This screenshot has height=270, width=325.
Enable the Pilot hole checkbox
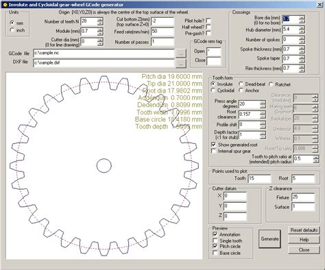[208, 21]
